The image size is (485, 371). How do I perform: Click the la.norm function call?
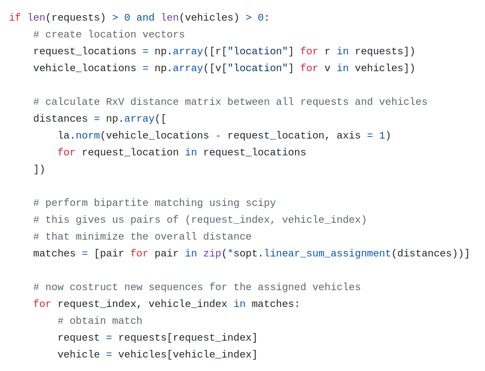79,136
